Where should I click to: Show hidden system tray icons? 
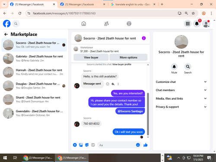pyautogui.click(x=178, y=158)
